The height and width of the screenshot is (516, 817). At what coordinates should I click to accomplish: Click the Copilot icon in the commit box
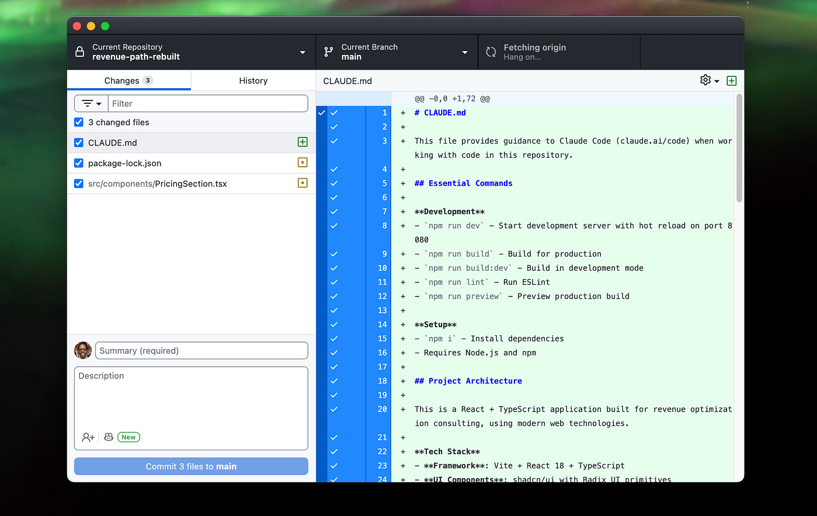pyautogui.click(x=108, y=437)
